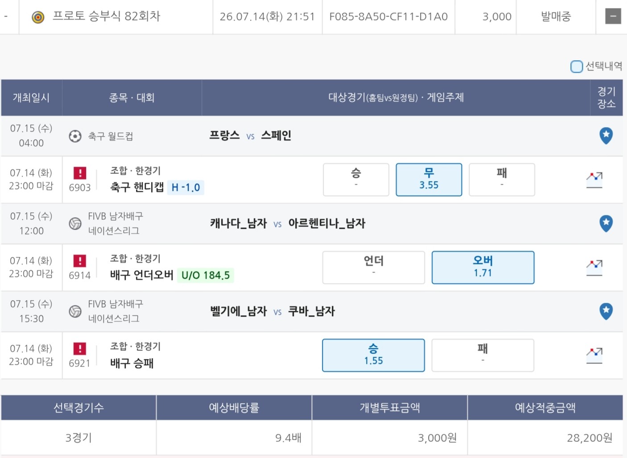Choose 언더 option for game 6914
Image resolution: width=627 pixels, height=458 pixels.
tap(374, 268)
